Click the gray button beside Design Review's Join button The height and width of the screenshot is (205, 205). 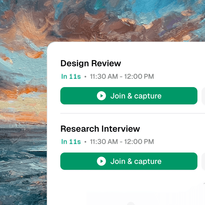203,96
